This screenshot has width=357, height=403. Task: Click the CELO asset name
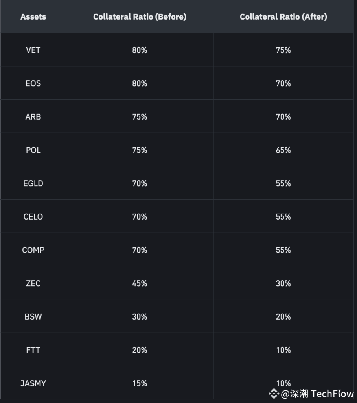[x=33, y=217]
